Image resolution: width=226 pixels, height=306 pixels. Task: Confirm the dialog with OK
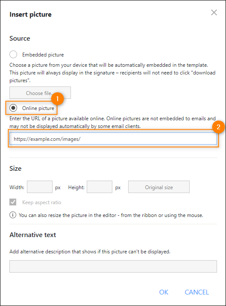164,292
